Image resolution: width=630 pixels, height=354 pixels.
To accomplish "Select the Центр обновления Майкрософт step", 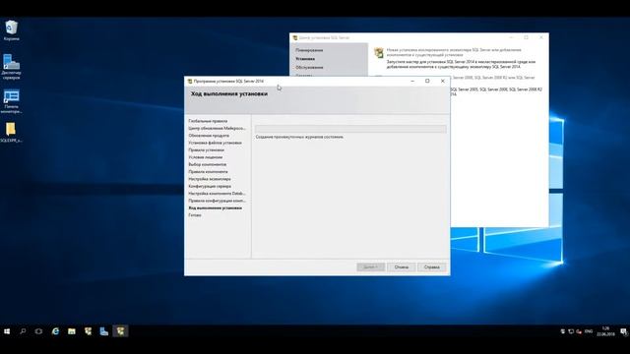I will [217, 129].
